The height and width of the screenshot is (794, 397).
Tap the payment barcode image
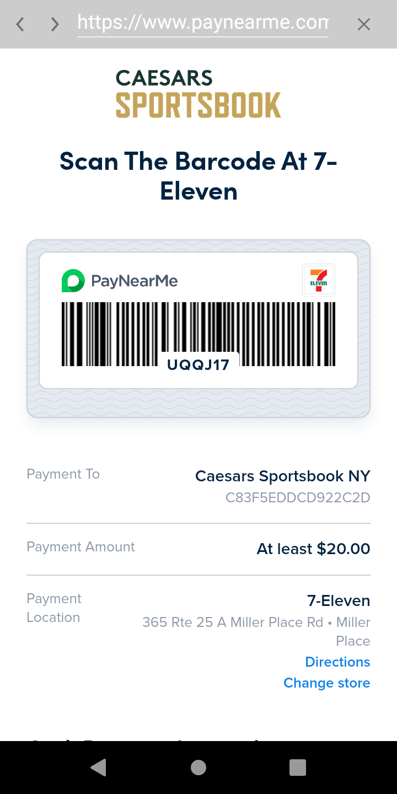pos(198,334)
